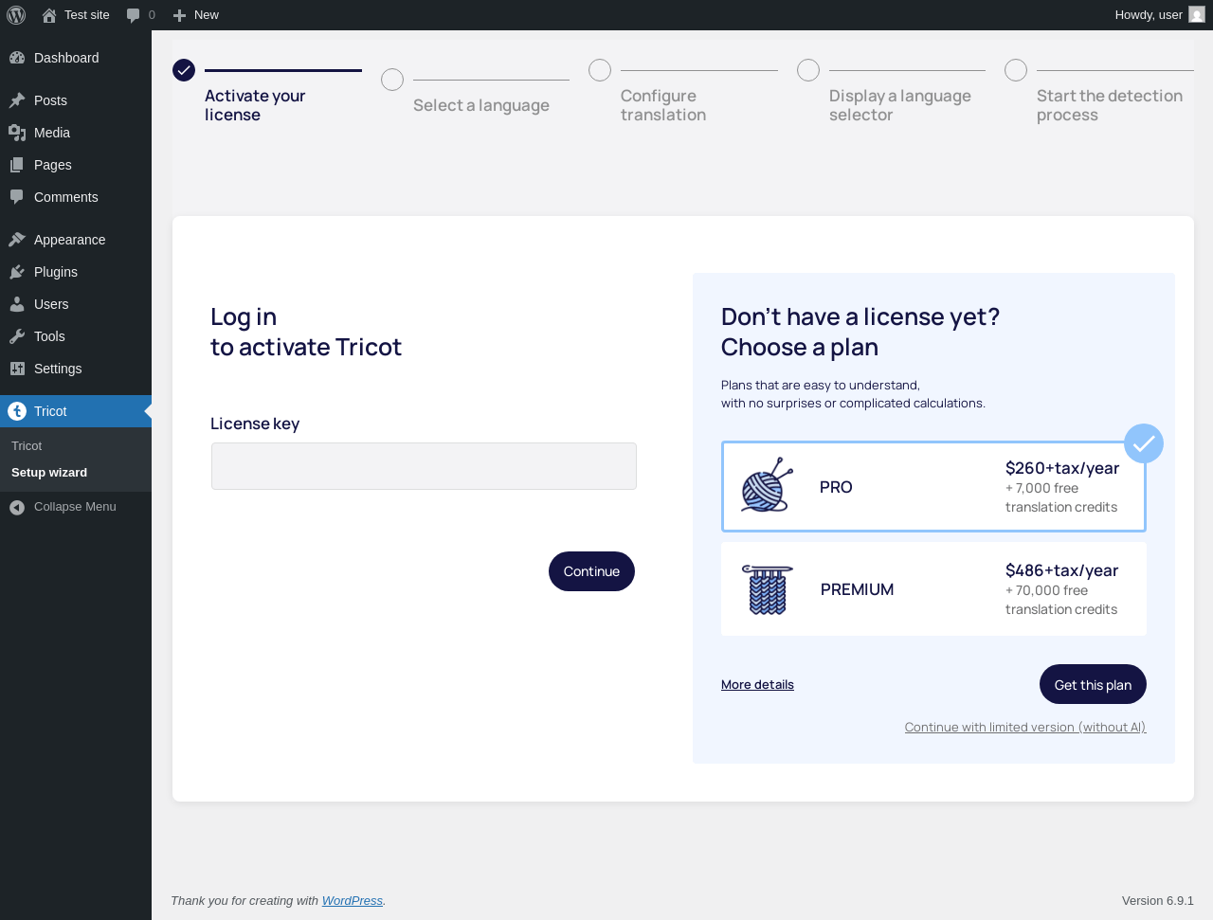The image size is (1213, 920).
Task: Click the Tricot plugin logo icon
Action: pyautogui.click(x=17, y=411)
